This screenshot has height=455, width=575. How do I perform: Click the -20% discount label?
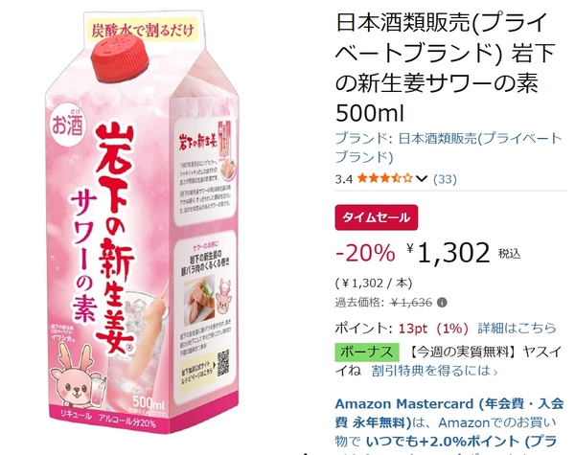365,253
